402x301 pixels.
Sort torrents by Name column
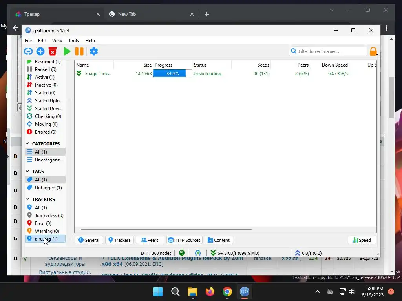tap(94, 65)
